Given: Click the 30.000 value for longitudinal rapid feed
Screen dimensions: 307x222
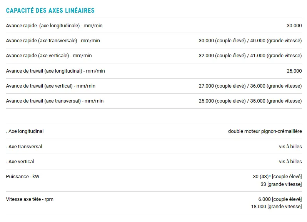Looking at the screenshot, I should 294,26.
